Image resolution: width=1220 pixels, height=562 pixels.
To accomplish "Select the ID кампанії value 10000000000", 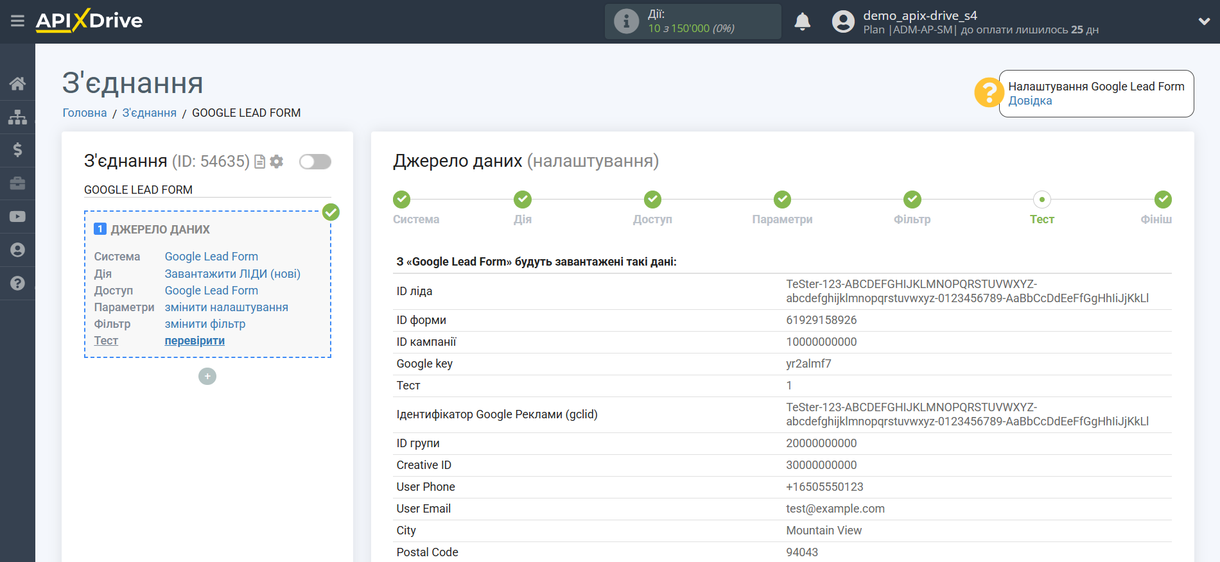I will click(821, 342).
